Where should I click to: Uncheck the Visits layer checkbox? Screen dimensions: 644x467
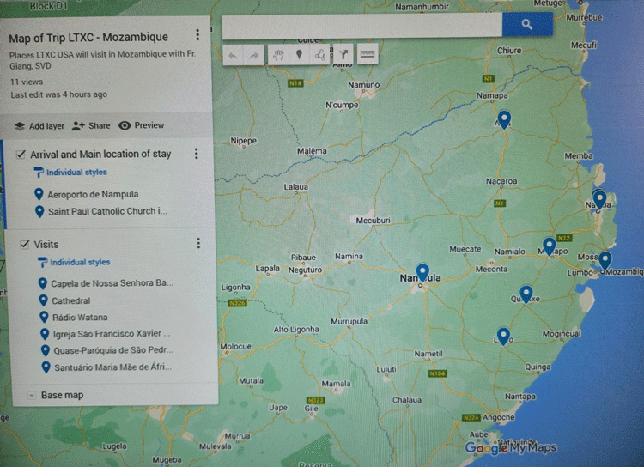[x=25, y=245]
